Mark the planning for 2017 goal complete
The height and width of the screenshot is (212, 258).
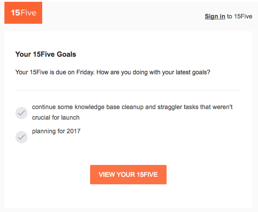point(22,137)
